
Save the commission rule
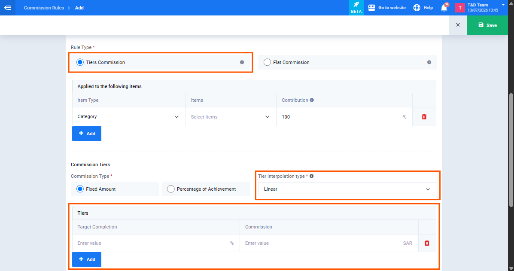[x=487, y=25]
